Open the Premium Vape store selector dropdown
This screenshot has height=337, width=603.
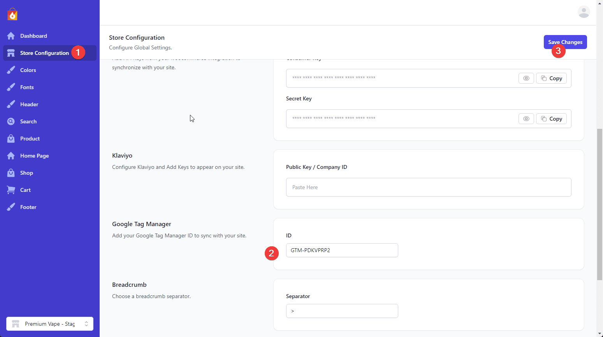click(x=50, y=324)
